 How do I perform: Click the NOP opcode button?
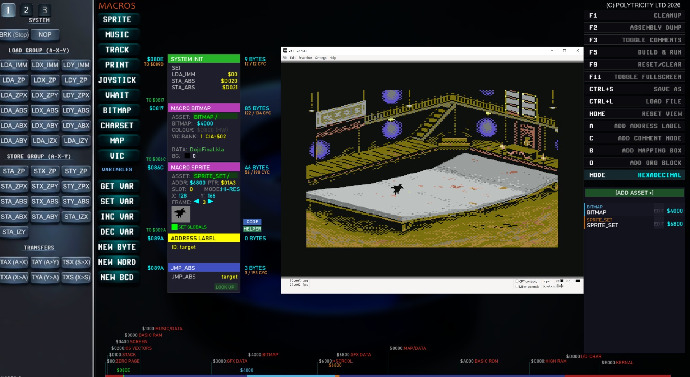[x=45, y=35]
